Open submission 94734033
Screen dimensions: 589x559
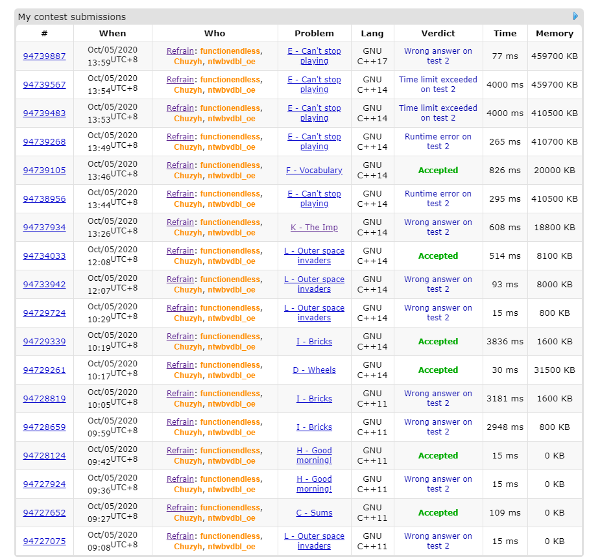click(x=44, y=256)
